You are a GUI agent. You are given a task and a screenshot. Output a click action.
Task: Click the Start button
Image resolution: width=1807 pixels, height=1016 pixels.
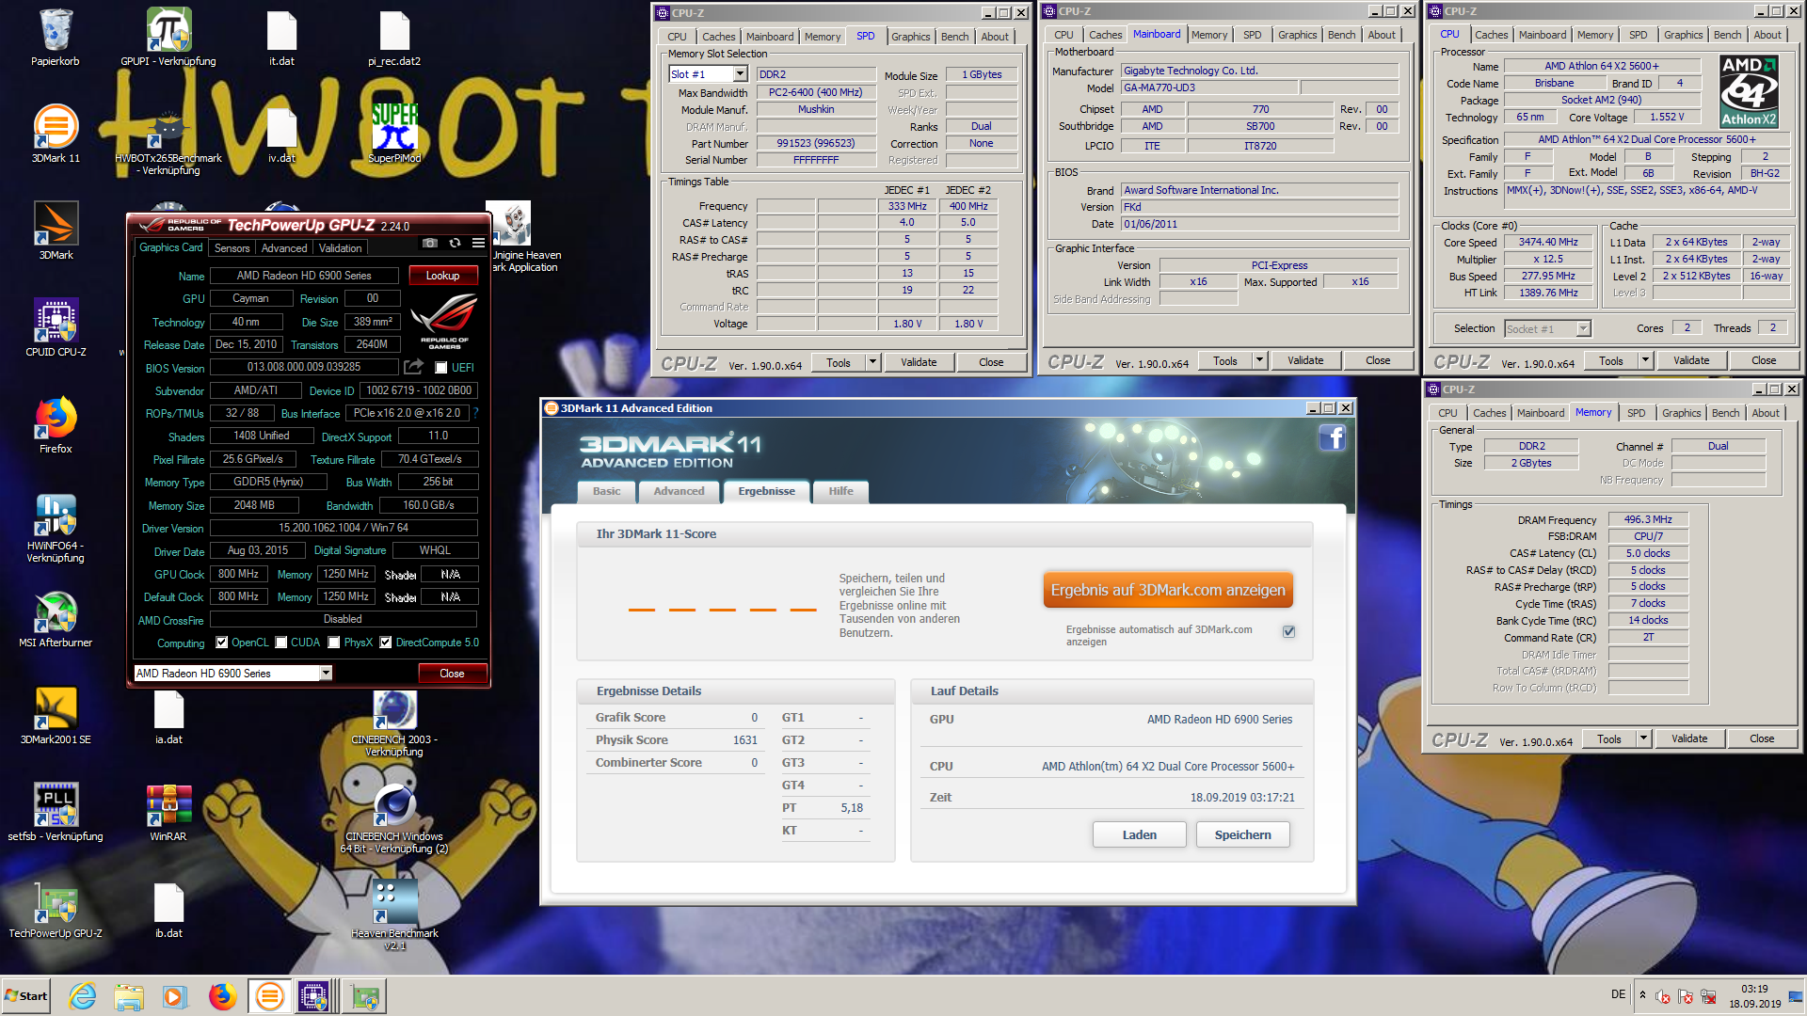pyautogui.click(x=25, y=996)
